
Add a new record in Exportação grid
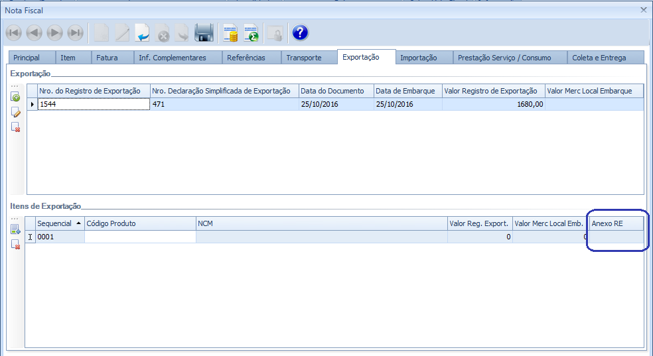tap(16, 97)
